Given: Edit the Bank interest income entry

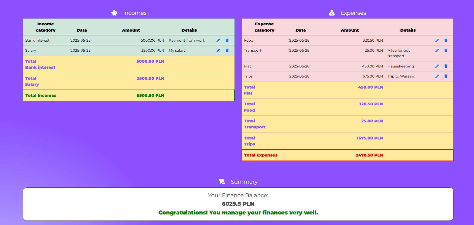Looking at the screenshot, I should click(218, 40).
